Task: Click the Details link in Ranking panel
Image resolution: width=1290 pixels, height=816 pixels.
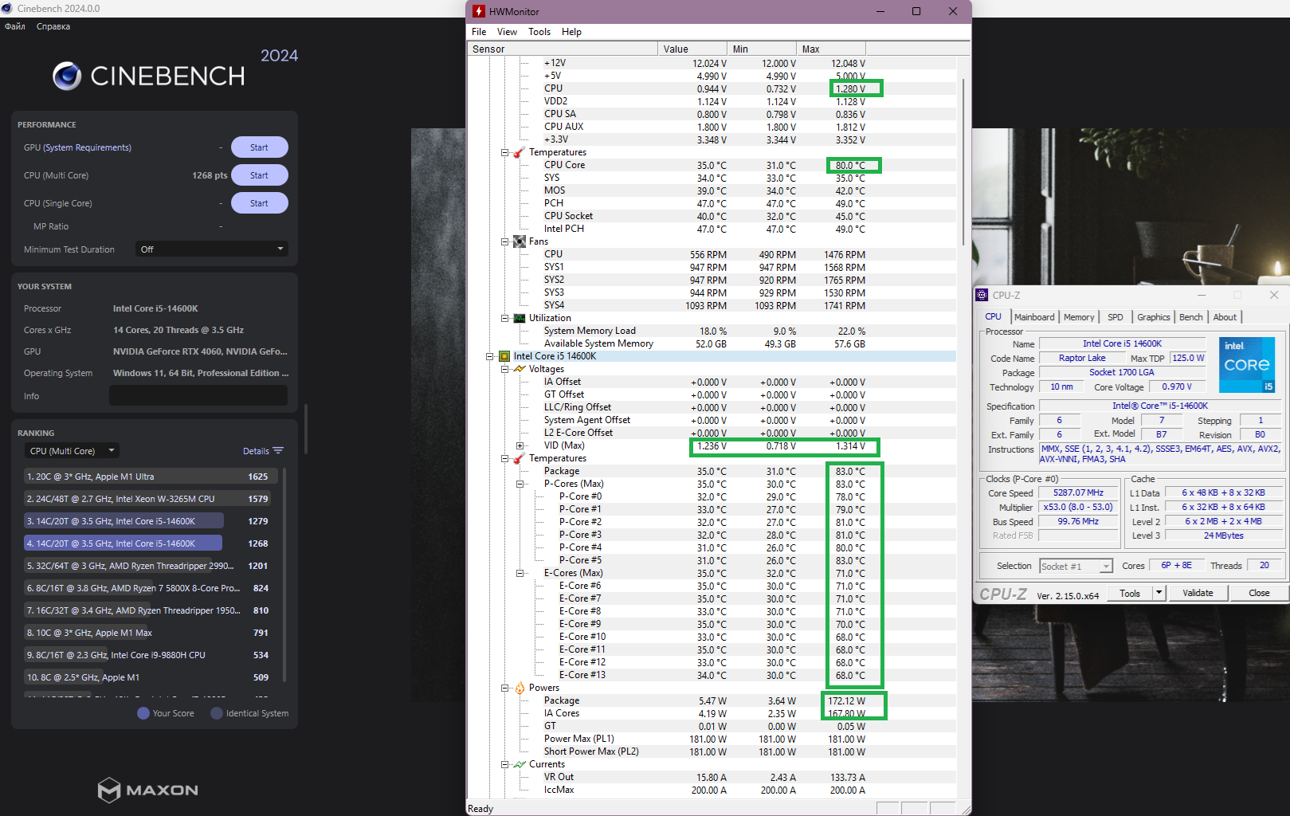Action: 256,451
